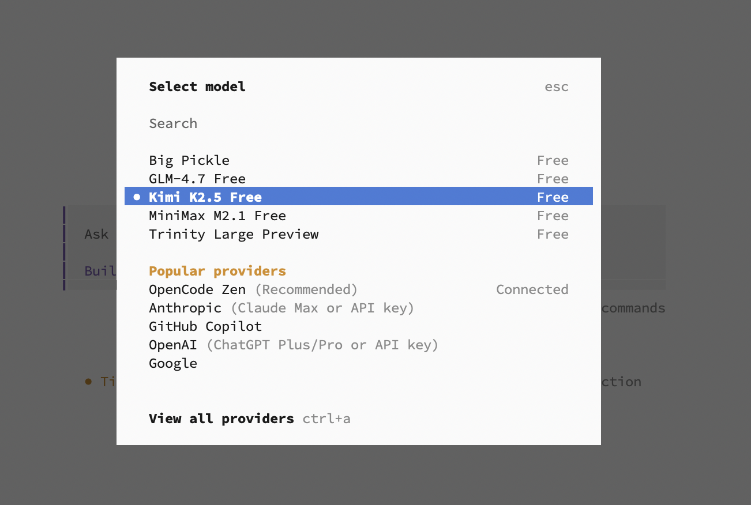Select the Big Pickle model

click(x=189, y=160)
